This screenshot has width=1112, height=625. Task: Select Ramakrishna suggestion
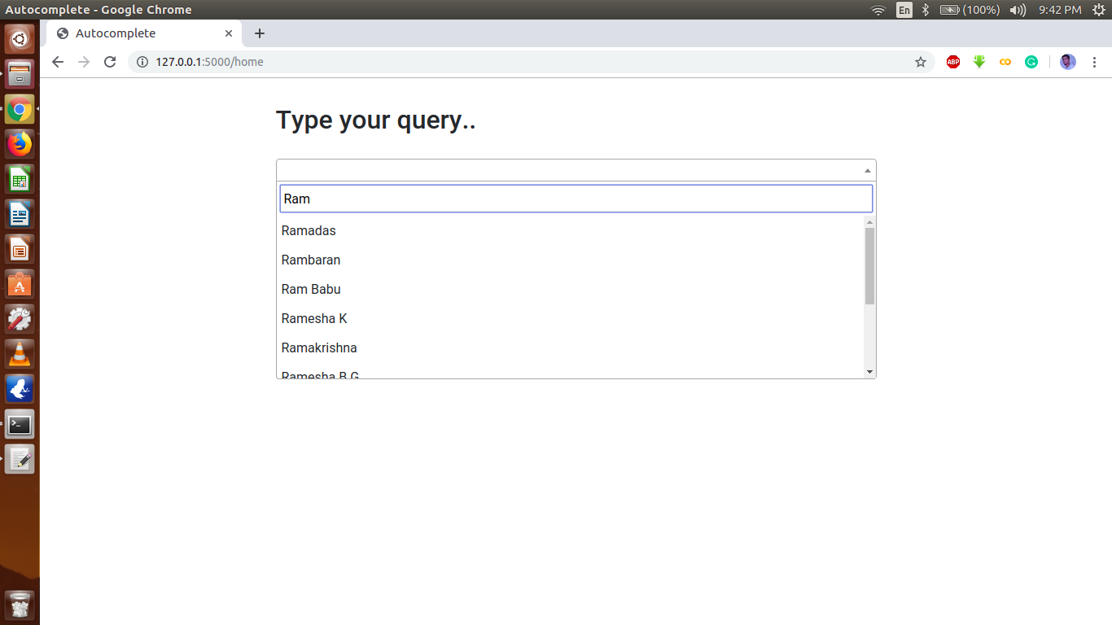pos(570,347)
